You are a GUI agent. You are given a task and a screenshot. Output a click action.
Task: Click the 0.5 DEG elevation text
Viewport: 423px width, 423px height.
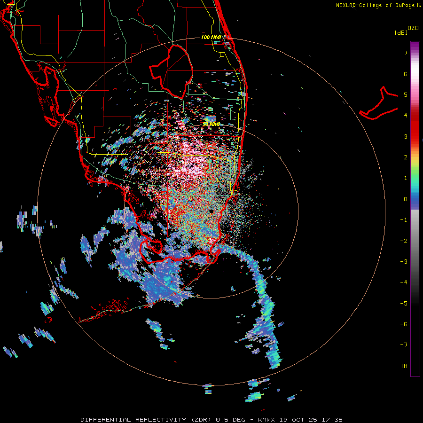[x=230, y=420]
